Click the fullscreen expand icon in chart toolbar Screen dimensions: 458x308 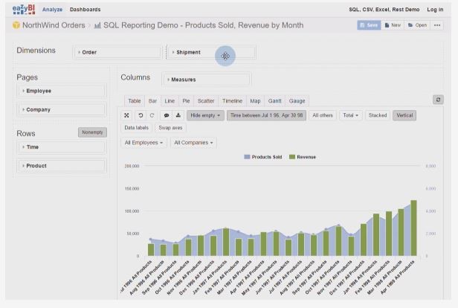click(x=126, y=115)
